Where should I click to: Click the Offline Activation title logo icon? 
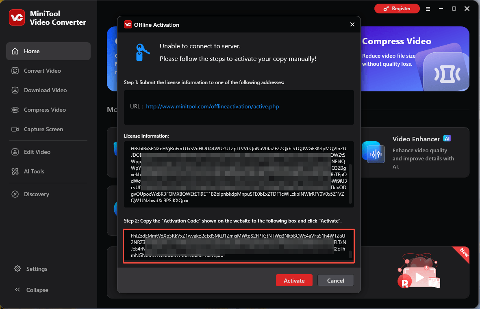pyautogui.click(x=128, y=24)
